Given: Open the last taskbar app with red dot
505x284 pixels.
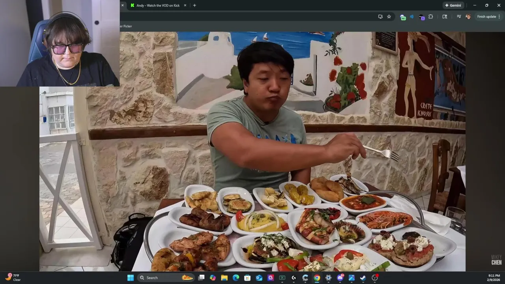Looking at the screenshot, I should click(x=375, y=278).
